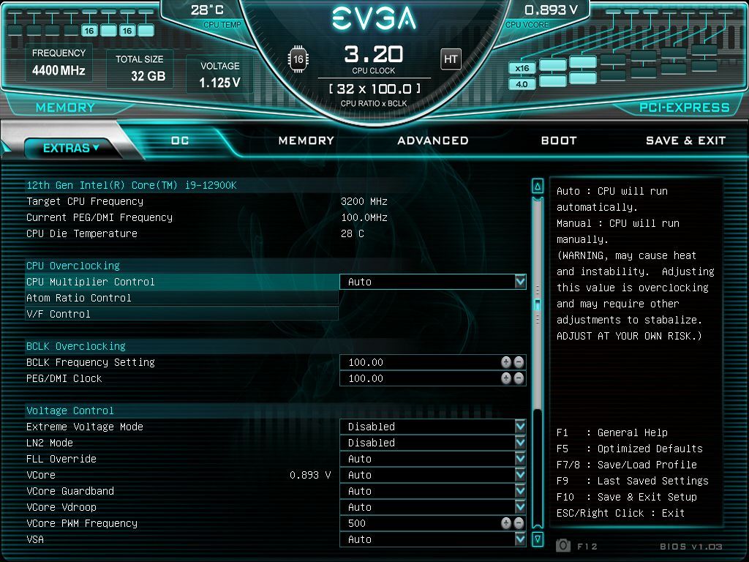Increase PEG/DMI Clock with plus button
Screen dimensions: 749x562
pos(506,378)
